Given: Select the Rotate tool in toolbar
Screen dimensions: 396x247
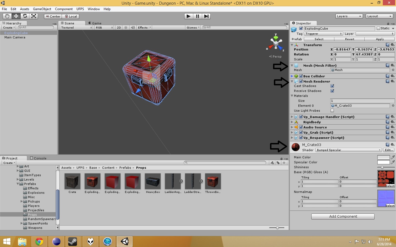Looking at the screenshot, I should (25, 16).
